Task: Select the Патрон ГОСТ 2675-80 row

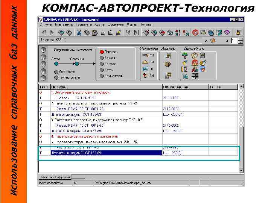Action: click(x=138, y=98)
